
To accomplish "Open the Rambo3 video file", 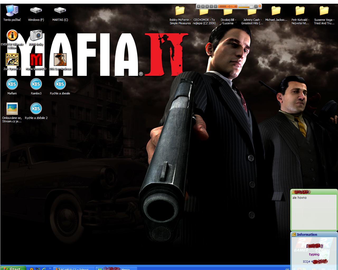I will 36,86.
